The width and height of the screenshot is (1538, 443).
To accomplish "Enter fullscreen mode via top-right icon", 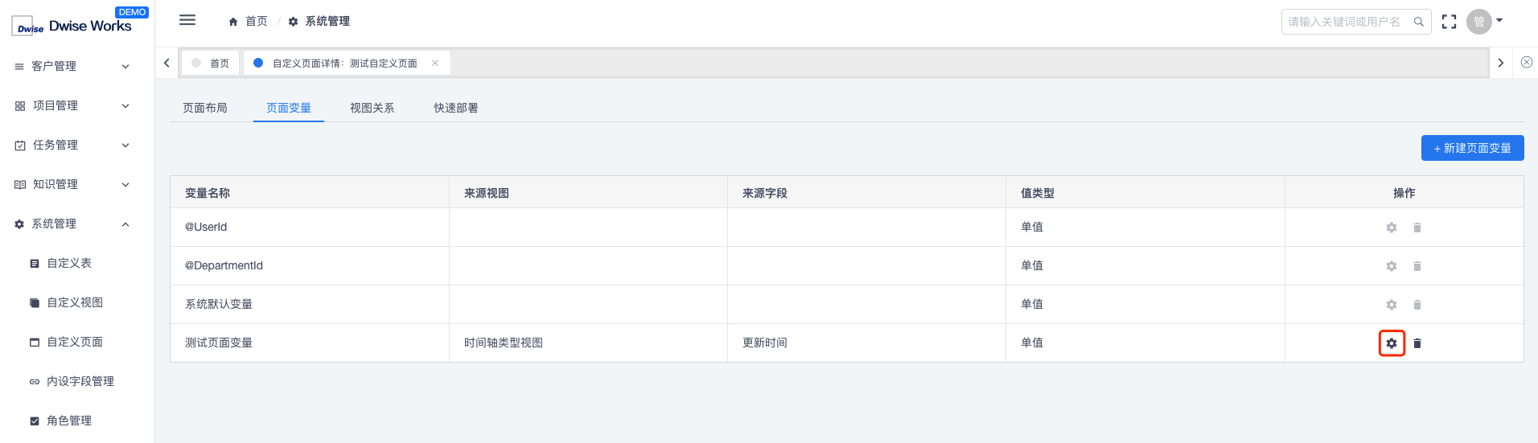I will click(x=1449, y=22).
